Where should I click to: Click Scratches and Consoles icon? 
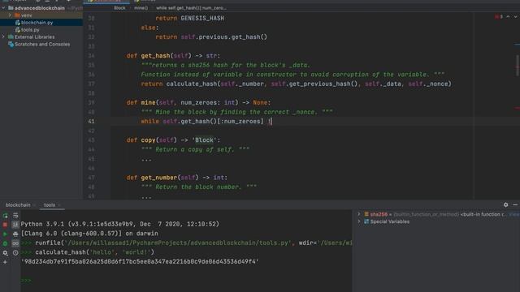(x=11, y=45)
